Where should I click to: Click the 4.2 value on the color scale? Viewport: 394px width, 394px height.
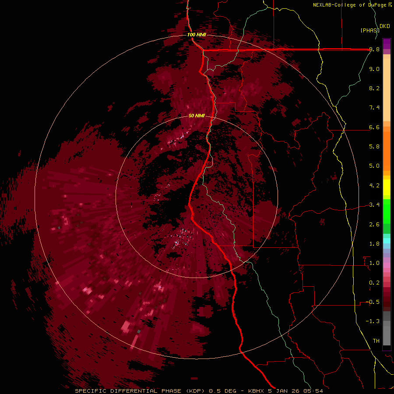374,186
